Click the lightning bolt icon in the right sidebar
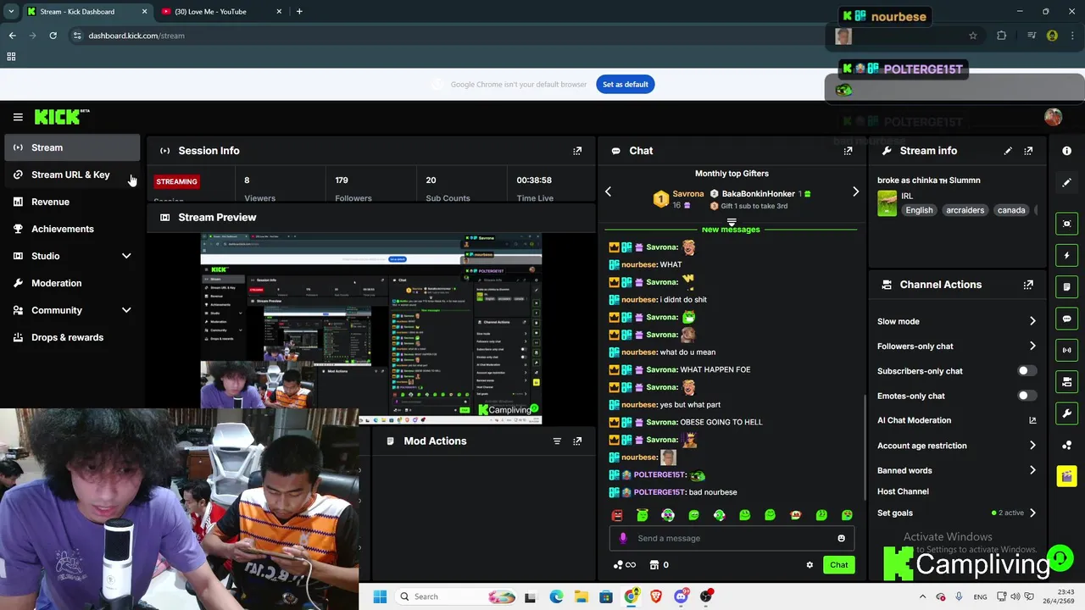 pos(1066,255)
